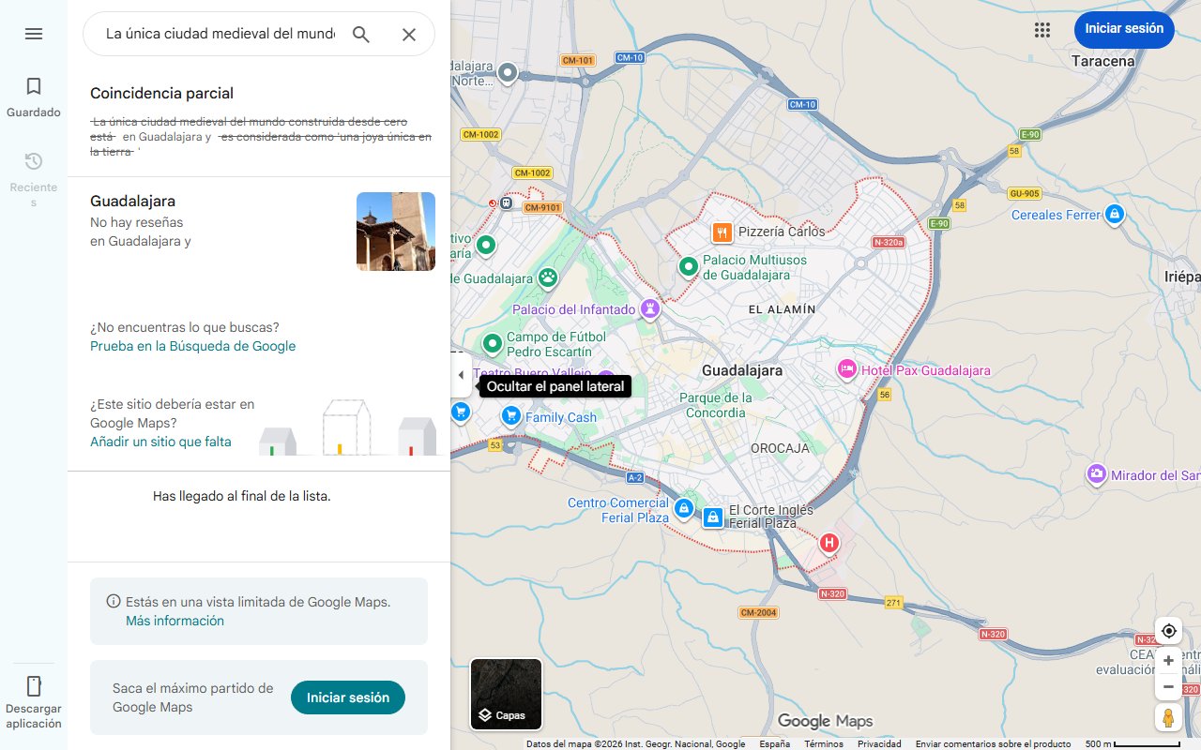Zoom out of the map

(1168, 687)
